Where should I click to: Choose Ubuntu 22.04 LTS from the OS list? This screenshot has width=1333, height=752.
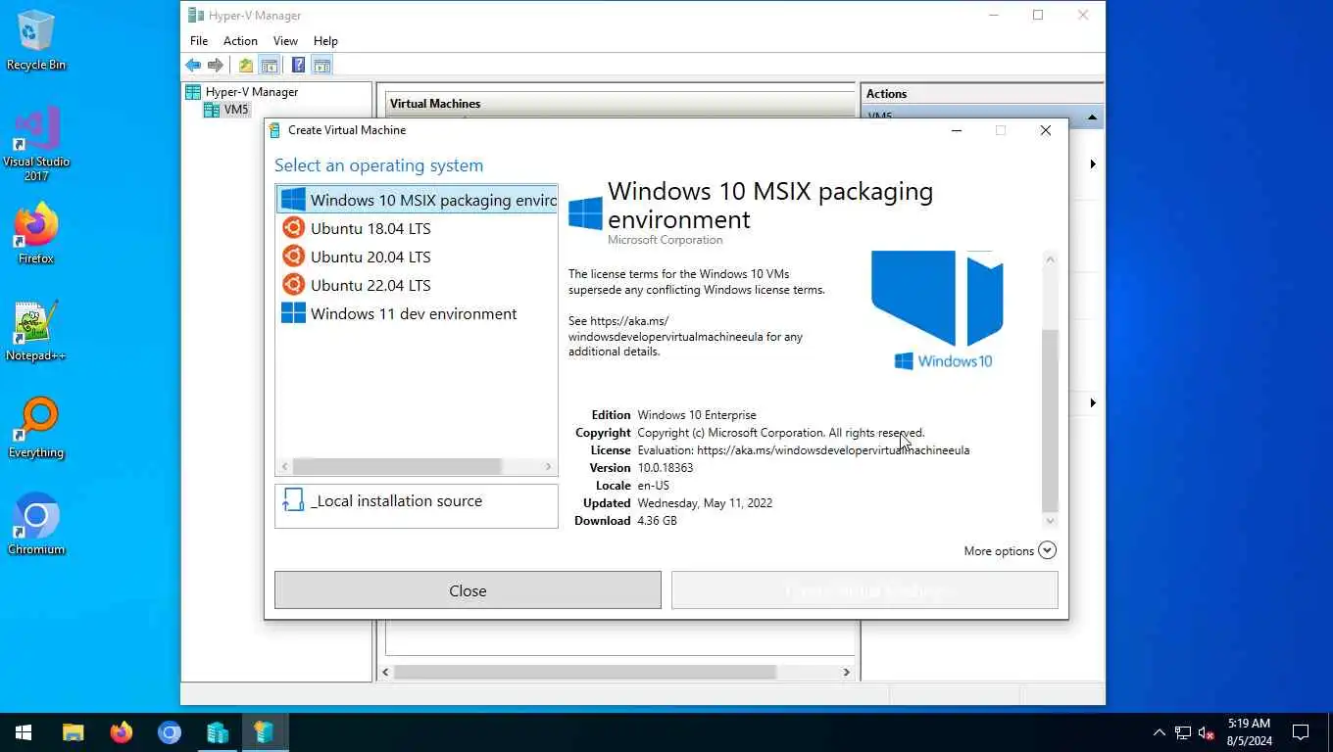coord(417,285)
